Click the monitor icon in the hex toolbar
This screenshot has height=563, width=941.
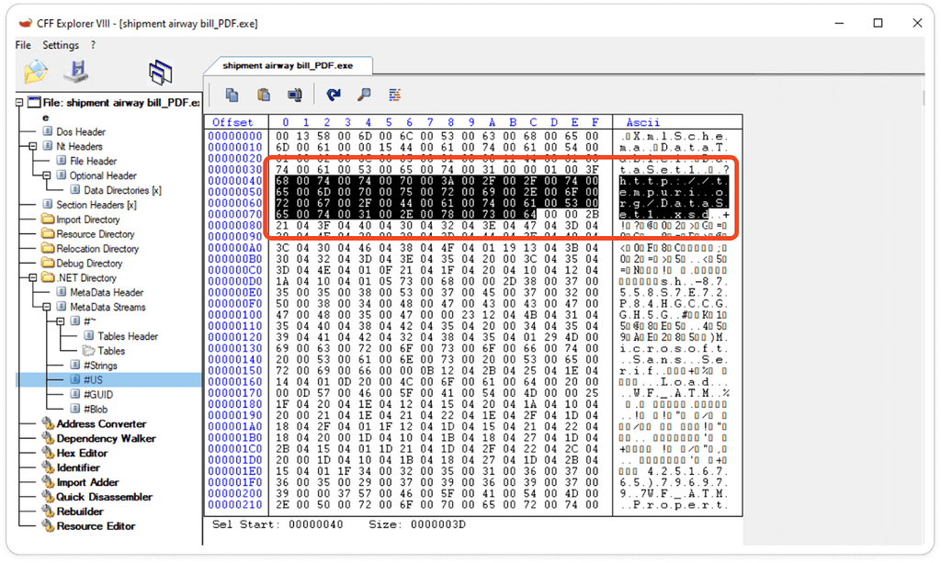(x=295, y=95)
